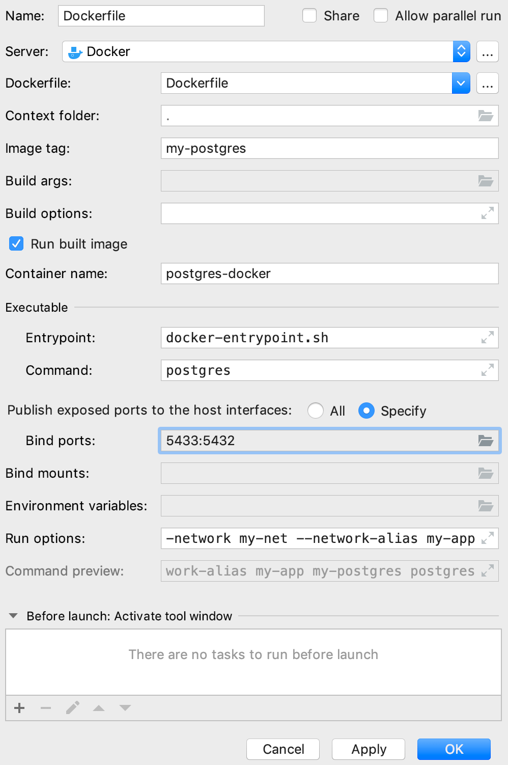Enable Allow parallel run
Screen dimensions: 508x765
[381, 16]
